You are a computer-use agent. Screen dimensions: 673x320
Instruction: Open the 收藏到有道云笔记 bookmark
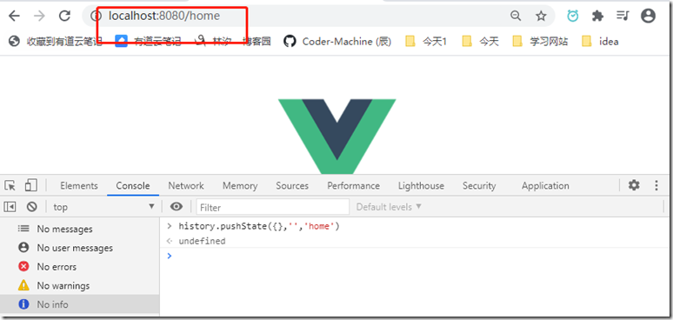(56, 41)
